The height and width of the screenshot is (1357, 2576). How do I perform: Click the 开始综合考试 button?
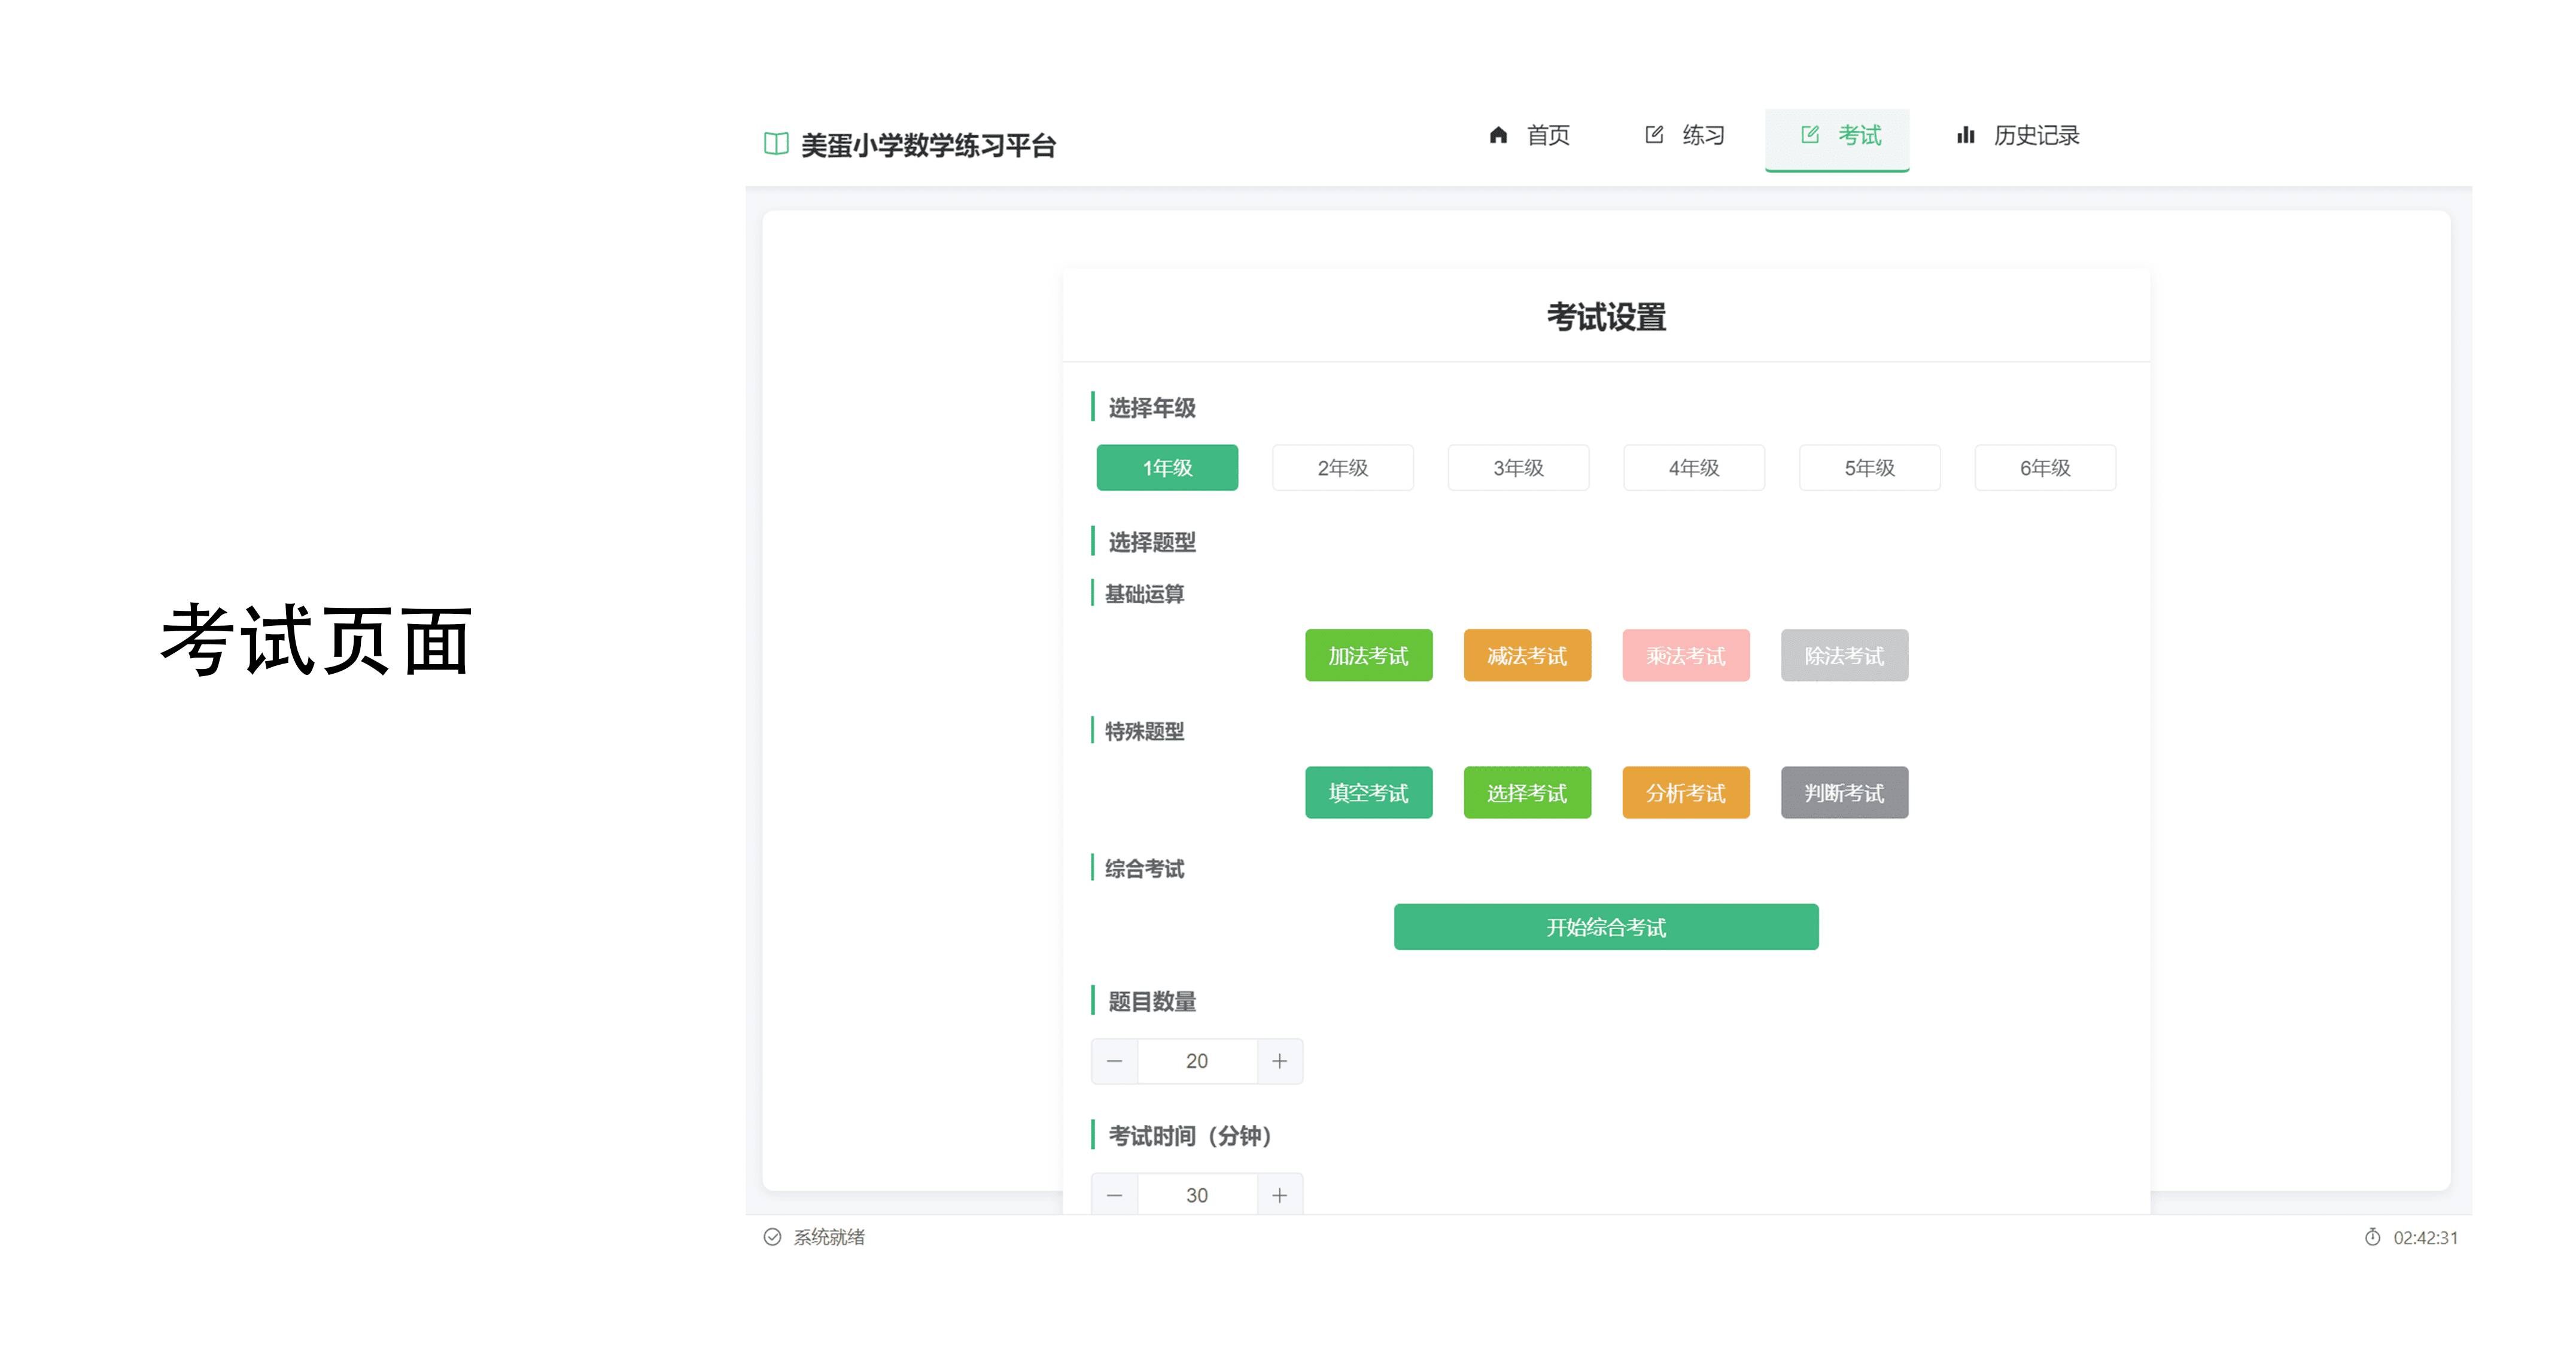coord(1606,927)
